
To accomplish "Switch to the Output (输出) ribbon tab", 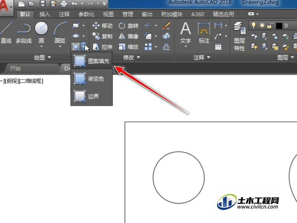I will [x=147, y=14].
